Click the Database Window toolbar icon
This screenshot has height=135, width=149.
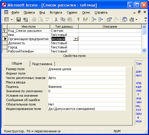(x=125, y=19)
